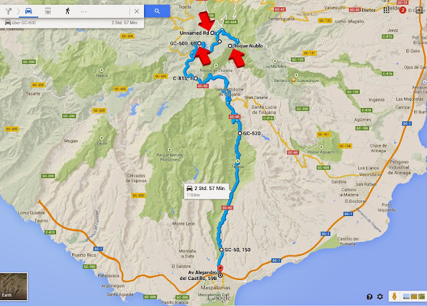
Task: Select the Roque Nublo waypoint marker
Action: [x=230, y=46]
